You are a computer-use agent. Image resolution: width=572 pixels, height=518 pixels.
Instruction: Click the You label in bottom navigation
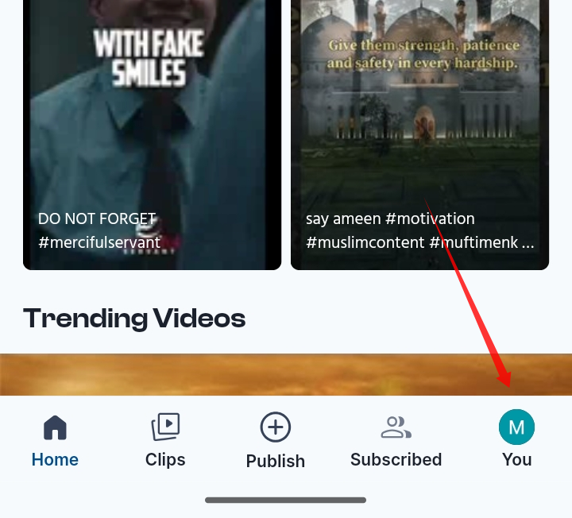coord(516,459)
